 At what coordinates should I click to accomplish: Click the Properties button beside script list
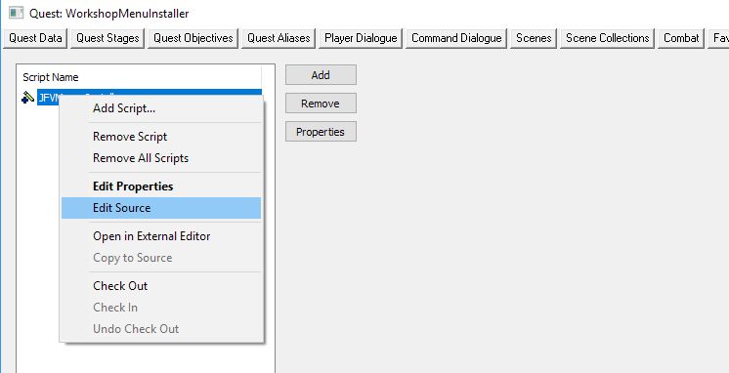pos(321,132)
